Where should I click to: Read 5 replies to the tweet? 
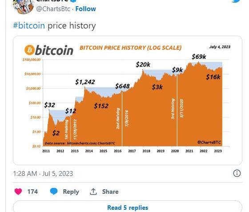128,208
